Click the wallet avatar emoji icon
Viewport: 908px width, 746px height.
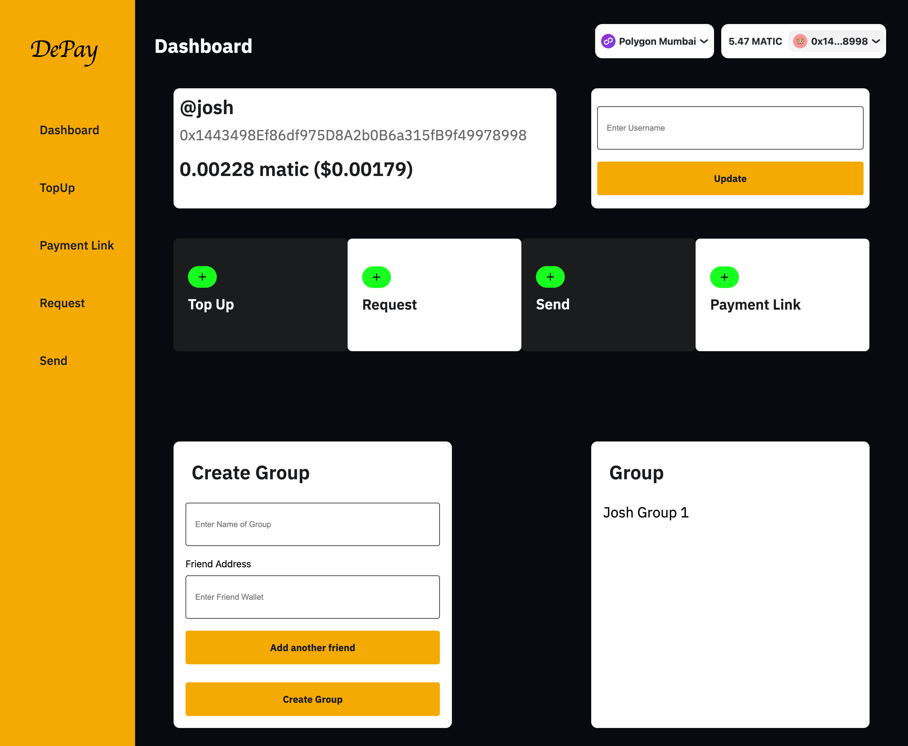coord(800,41)
